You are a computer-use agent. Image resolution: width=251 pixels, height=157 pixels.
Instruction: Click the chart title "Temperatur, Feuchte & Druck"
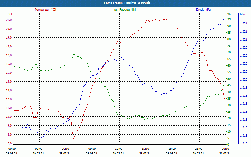coord(127,3)
